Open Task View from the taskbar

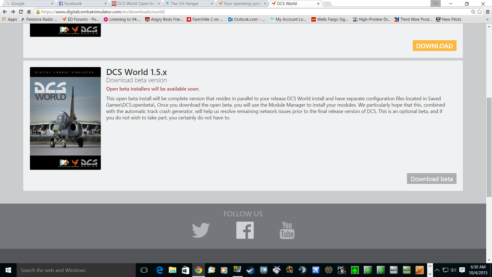tap(144, 270)
